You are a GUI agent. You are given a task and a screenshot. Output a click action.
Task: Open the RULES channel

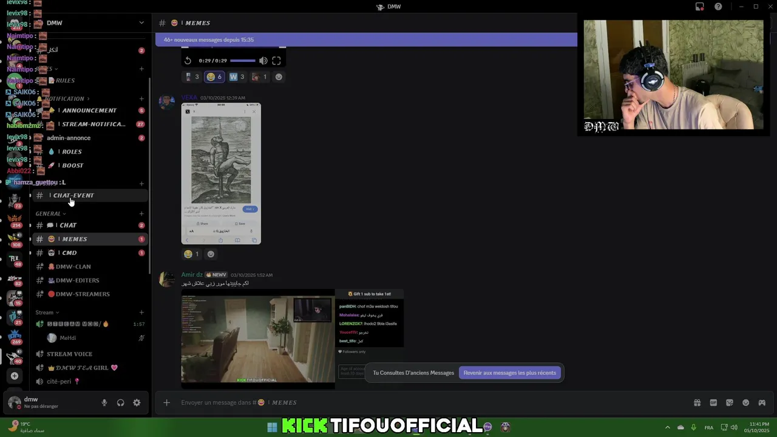click(90, 80)
